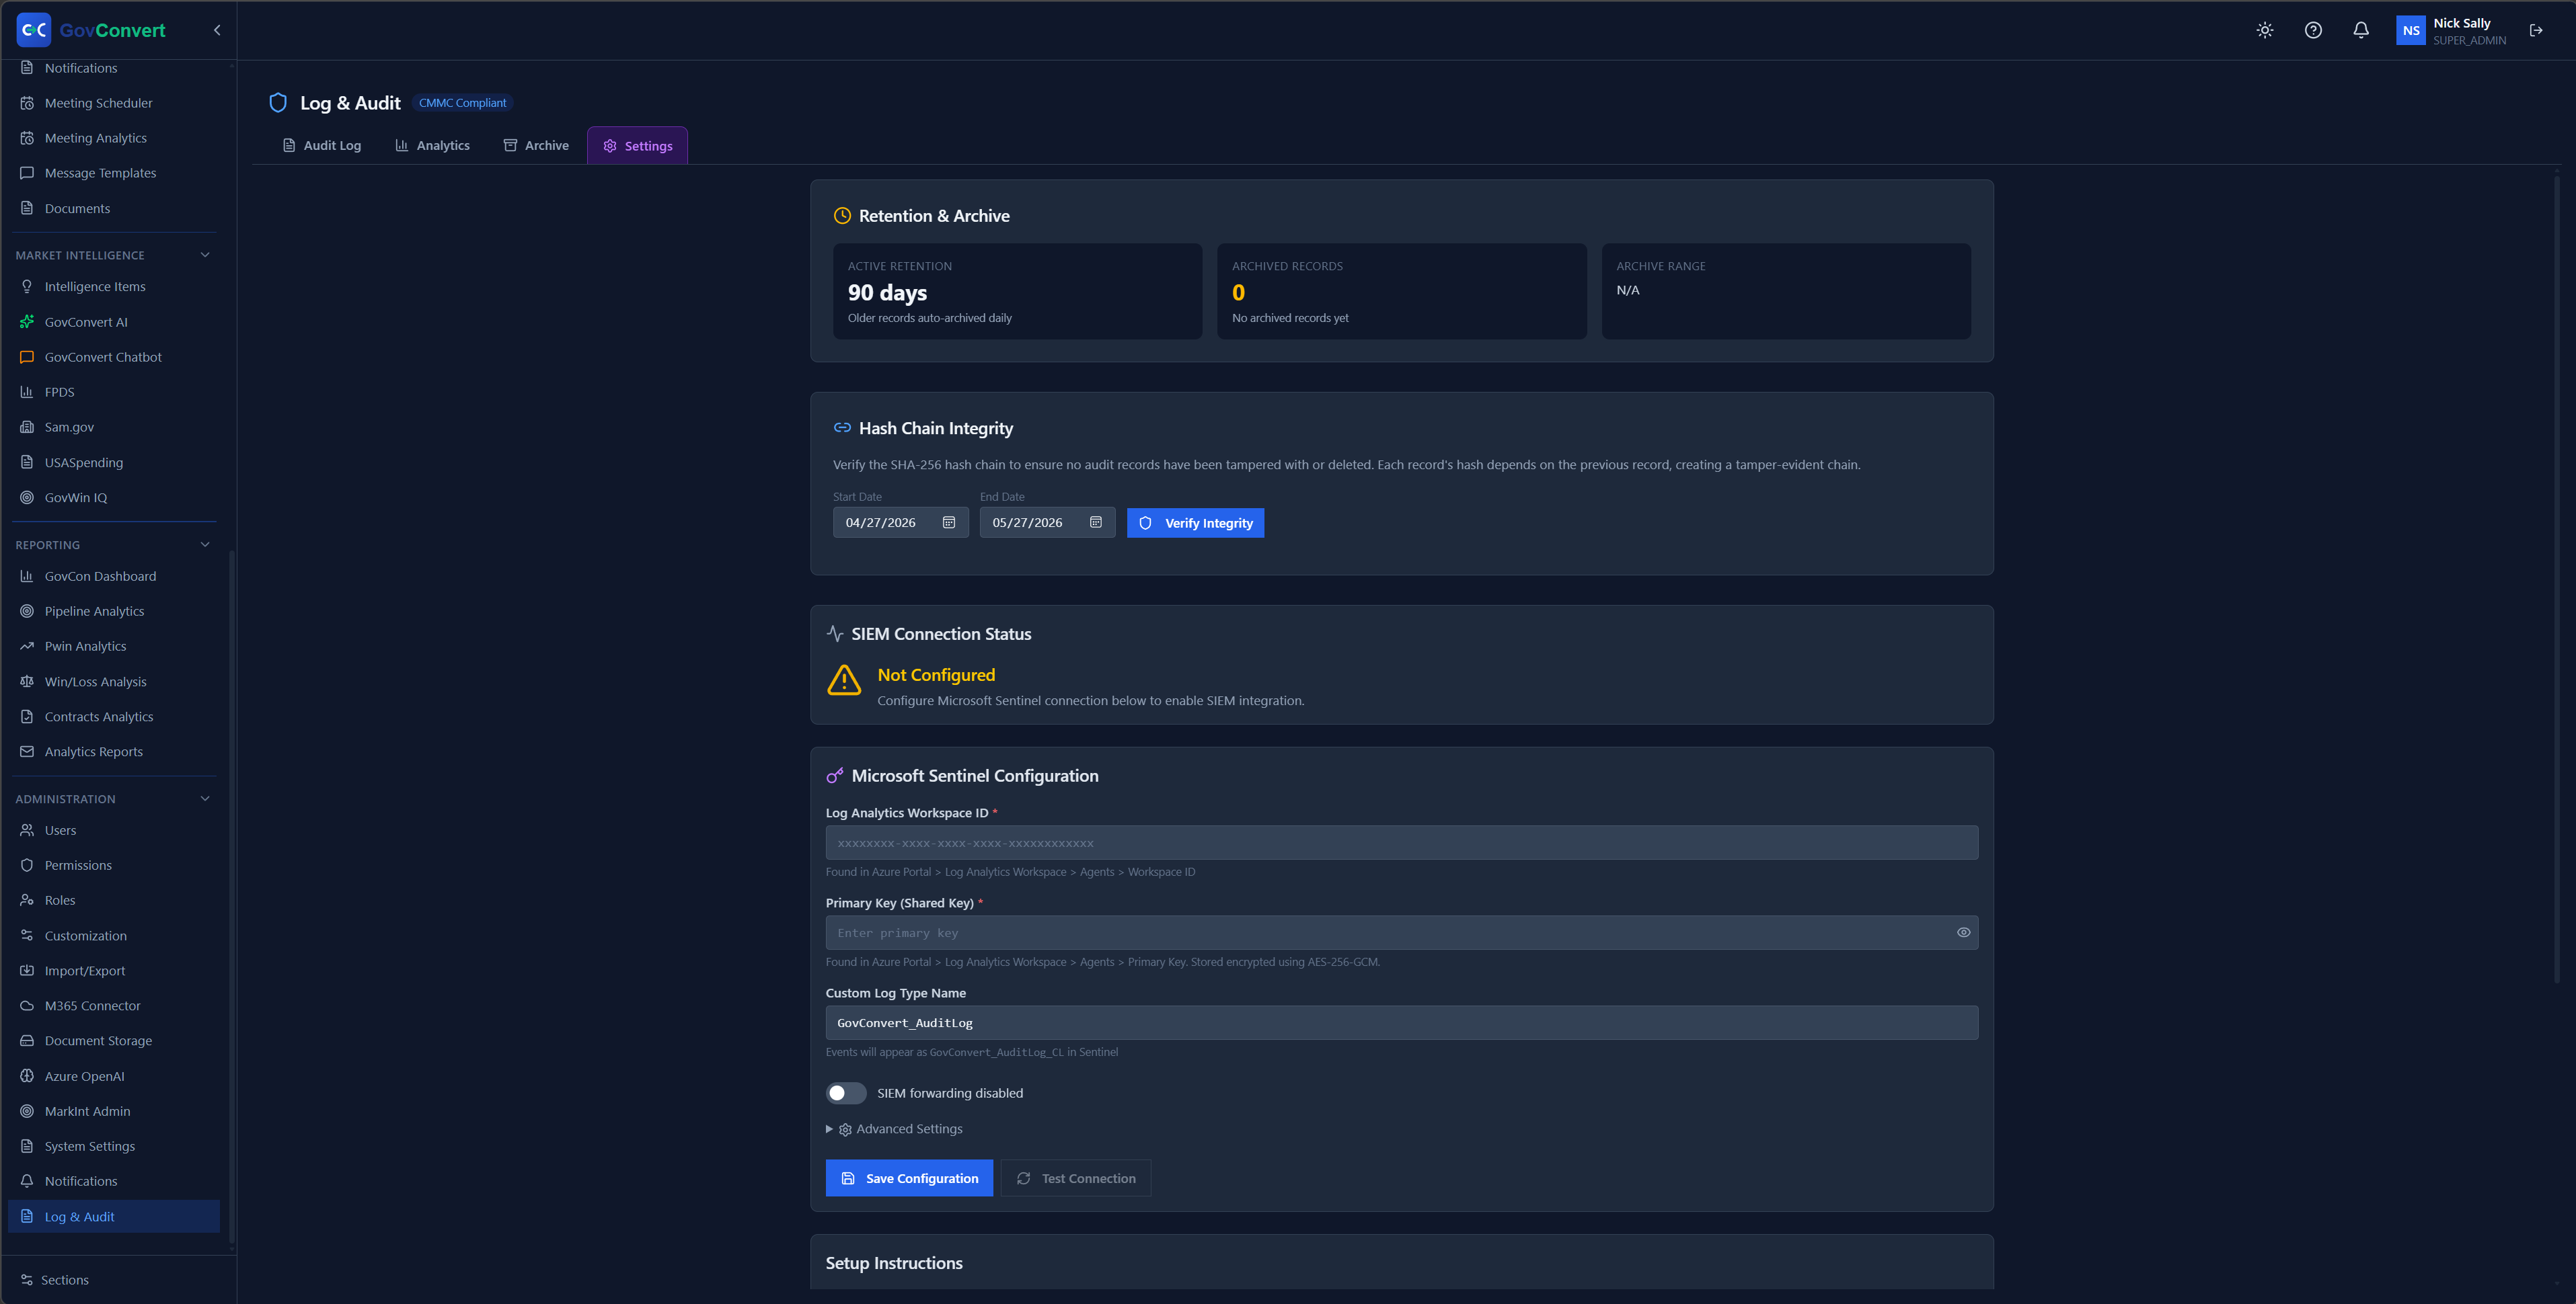Toggle the light/dark theme sun icon
The image size is (2576, 1304).
[x=2265, y=30]
